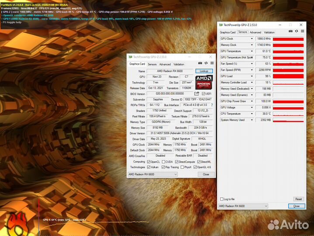Screen dimensions: 314x236
Task: Open GPU selector dropdown in Sensors window
Action: pyautogui.click(x=243, y=206)
